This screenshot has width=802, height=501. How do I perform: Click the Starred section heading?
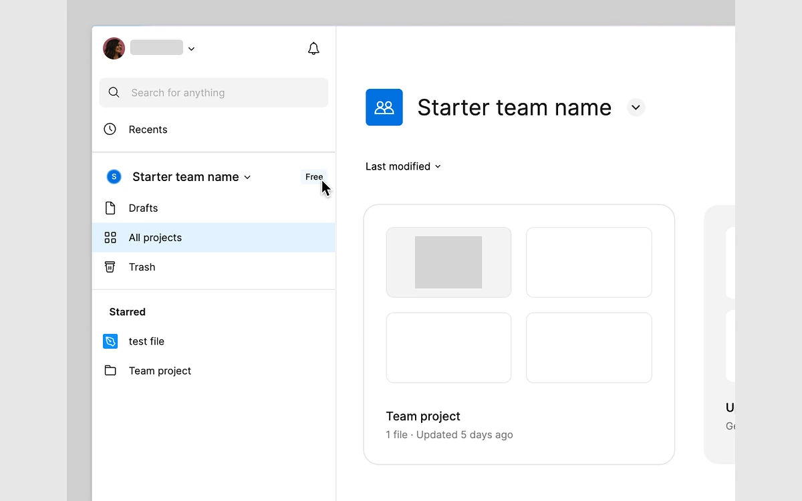127,312
